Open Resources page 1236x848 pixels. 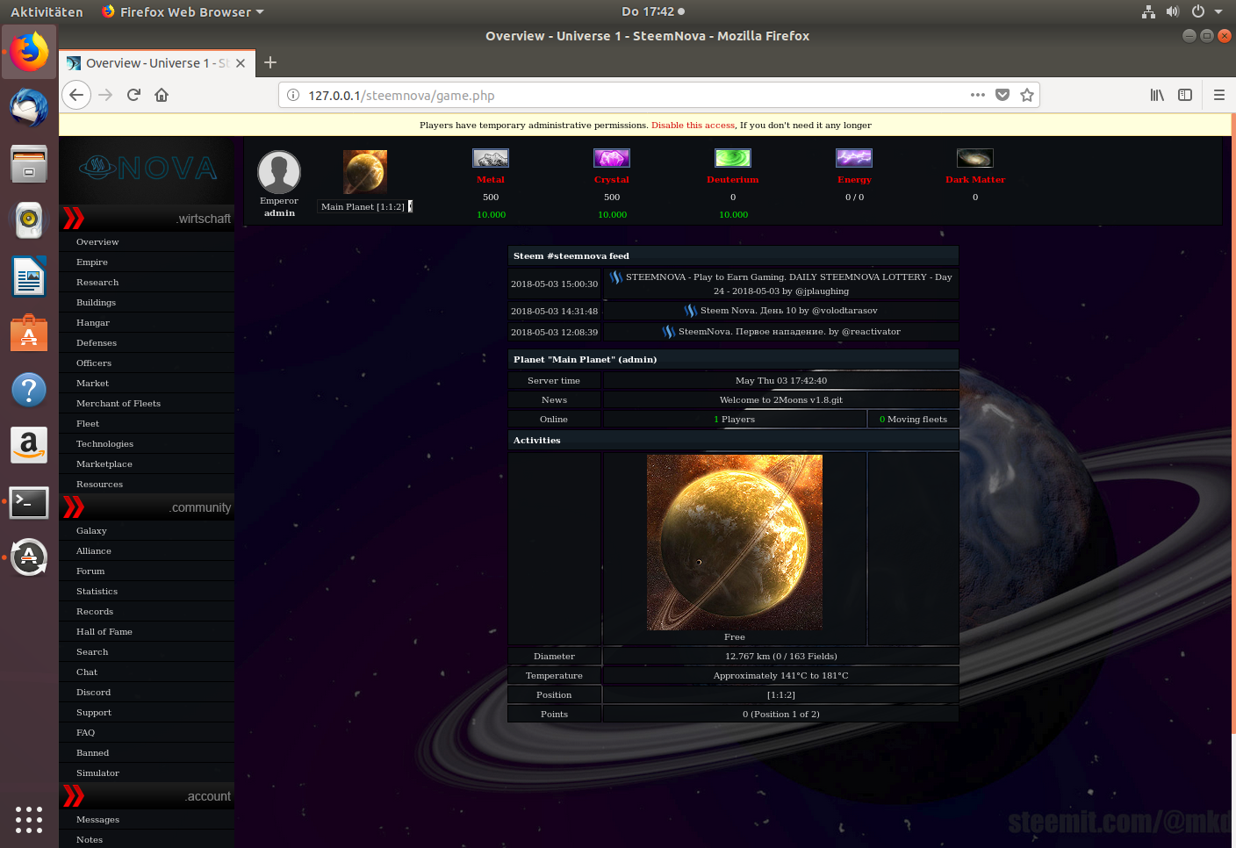pyautogui.click(x=99, y=484)
